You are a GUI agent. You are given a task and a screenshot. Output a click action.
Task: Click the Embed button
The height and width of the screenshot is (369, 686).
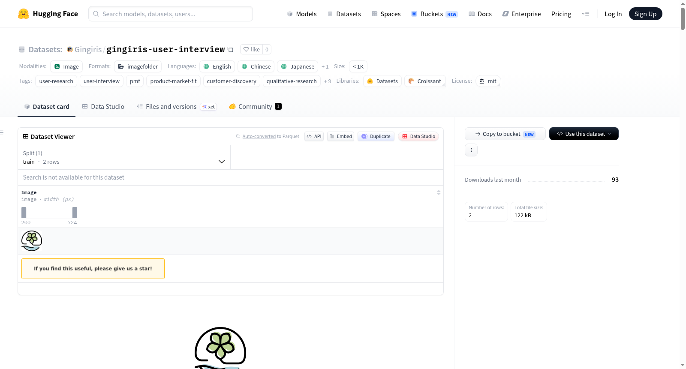click(340, 136)
